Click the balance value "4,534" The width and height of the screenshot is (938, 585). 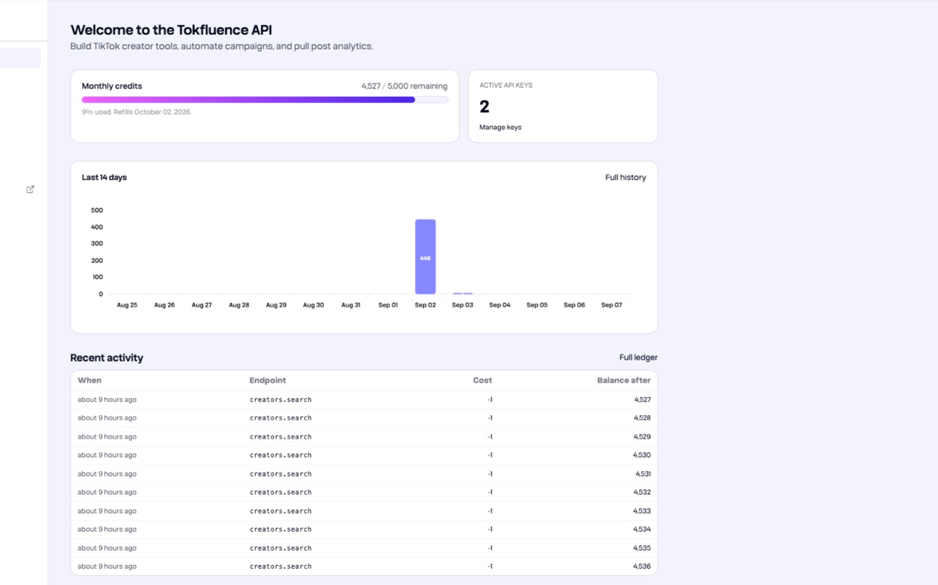click(642, 530)
